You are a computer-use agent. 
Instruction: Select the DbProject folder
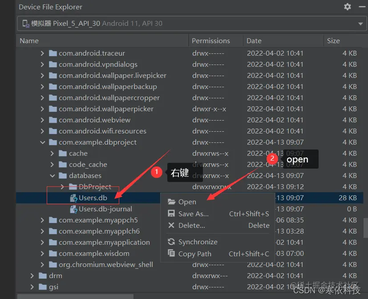95,187
